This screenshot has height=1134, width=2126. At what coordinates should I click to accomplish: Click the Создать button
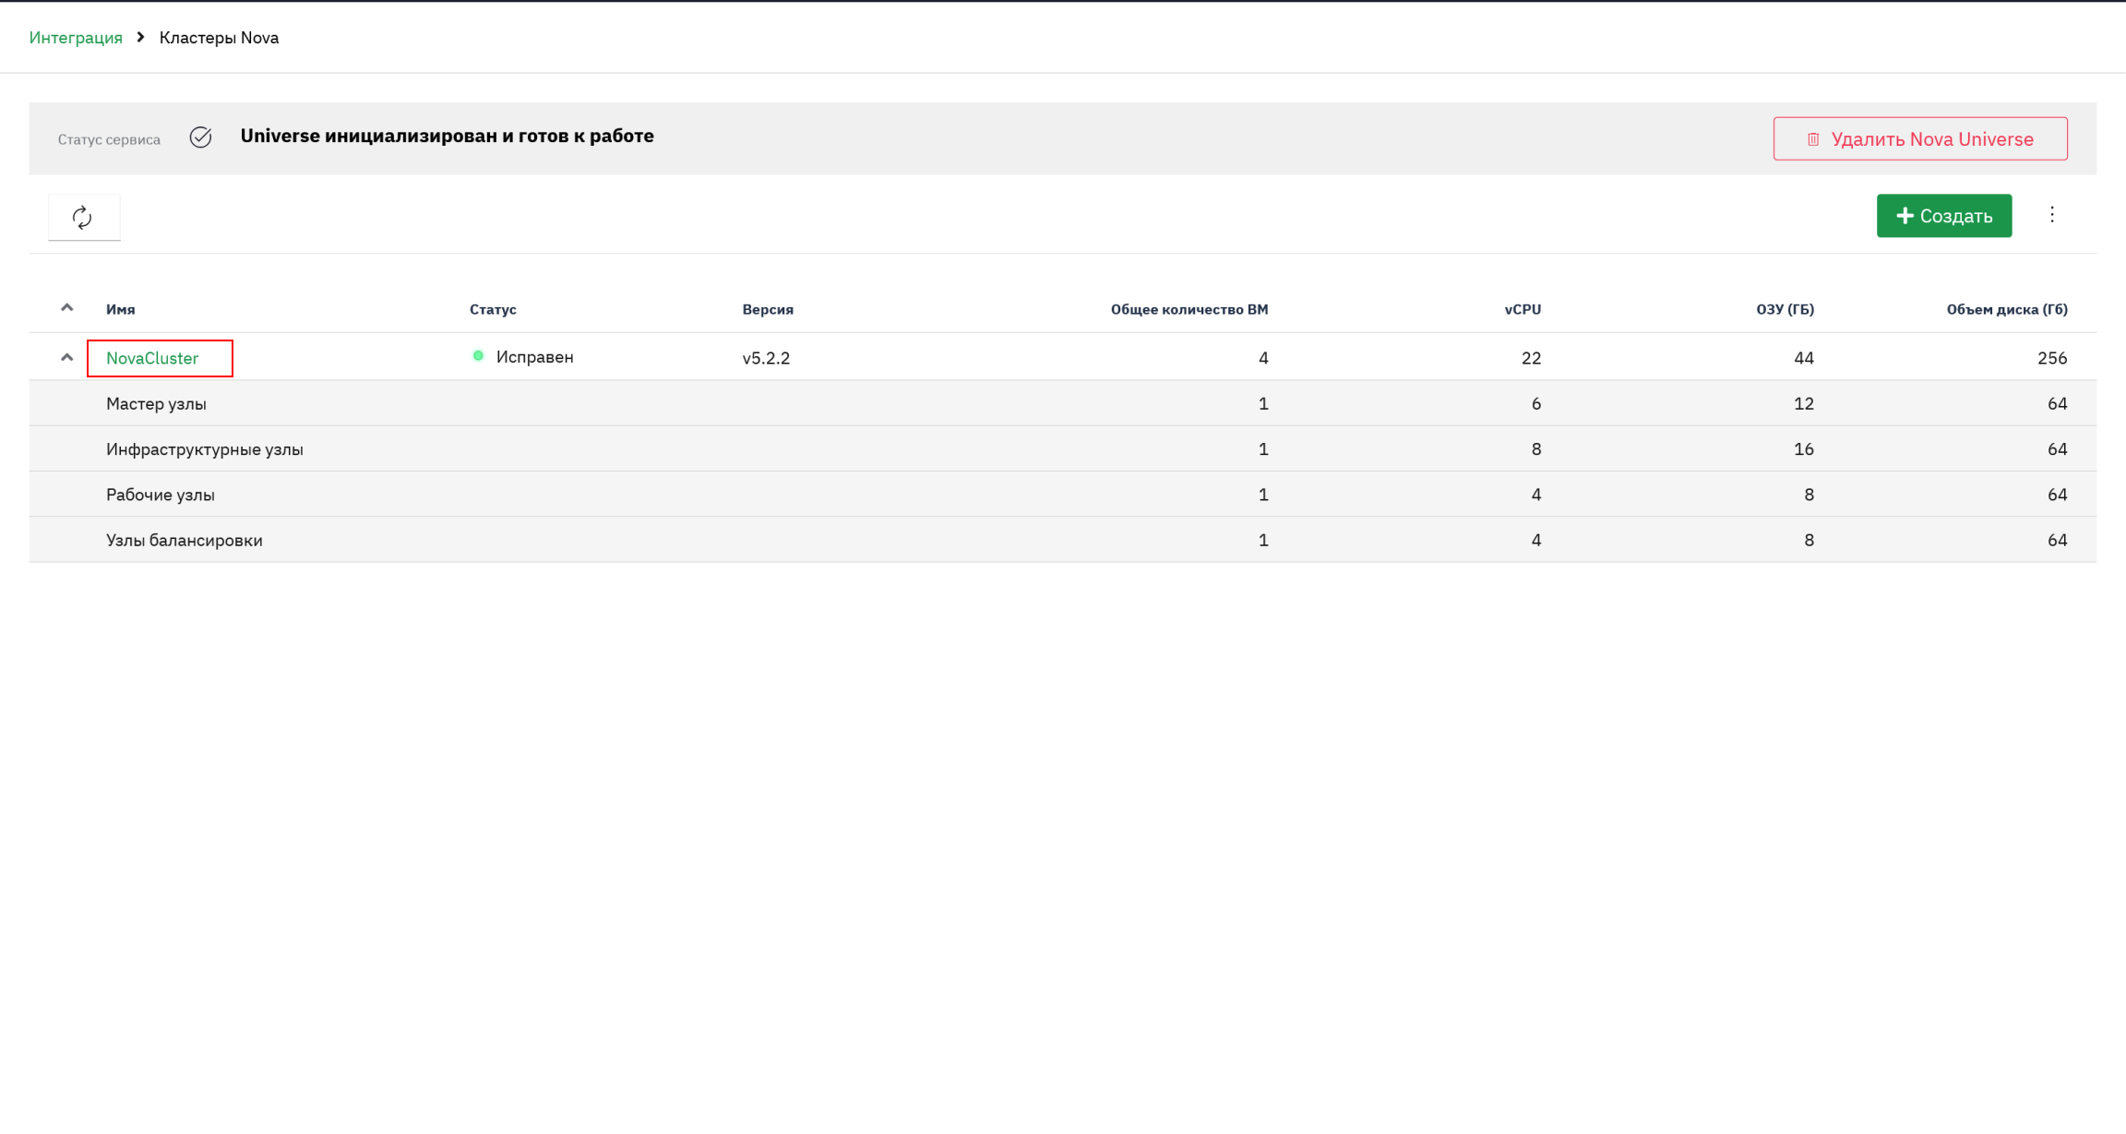click(1944, 216)
